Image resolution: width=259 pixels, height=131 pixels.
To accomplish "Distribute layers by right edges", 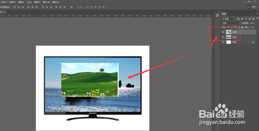I will pos(64,7).
